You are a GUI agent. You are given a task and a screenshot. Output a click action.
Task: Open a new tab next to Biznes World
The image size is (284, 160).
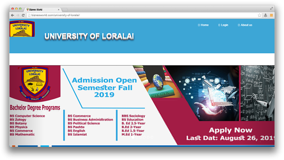pyautogui.click(x=65, y=9)
